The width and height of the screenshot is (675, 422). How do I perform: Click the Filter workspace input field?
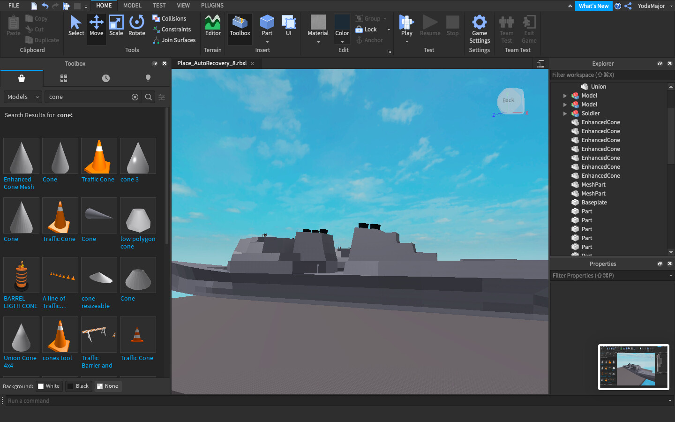[612, 75]
